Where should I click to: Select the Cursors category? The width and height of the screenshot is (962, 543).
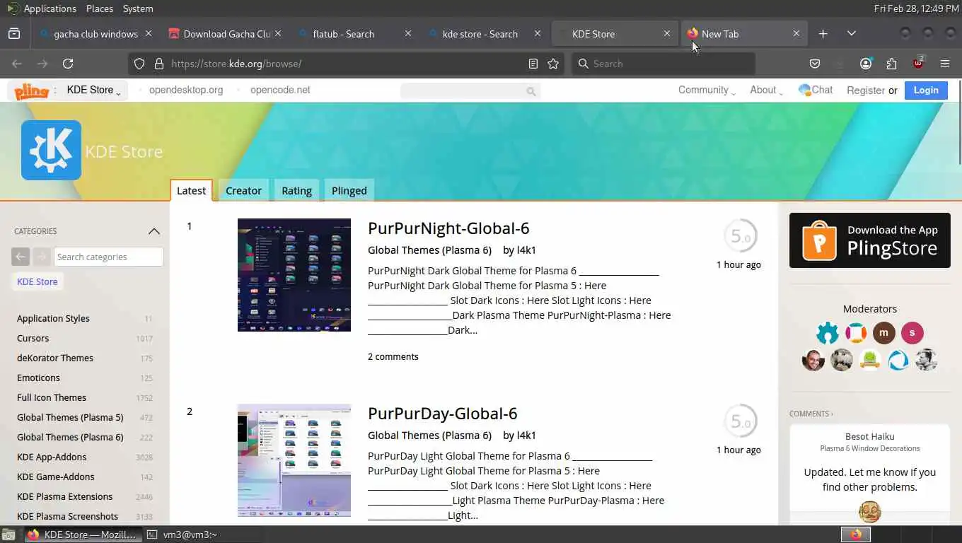pyautogui.click(x=33, y=338)
